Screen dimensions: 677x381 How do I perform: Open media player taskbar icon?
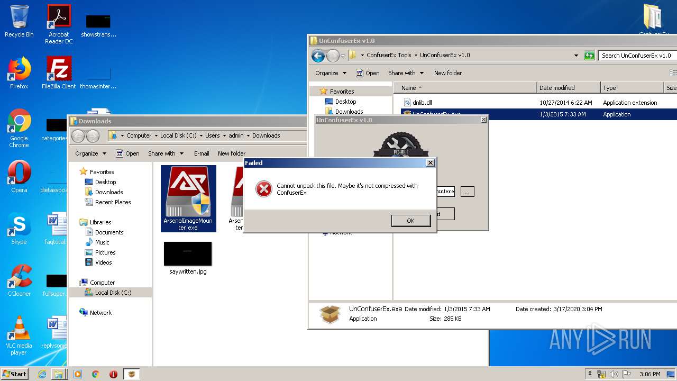(78, 374)
